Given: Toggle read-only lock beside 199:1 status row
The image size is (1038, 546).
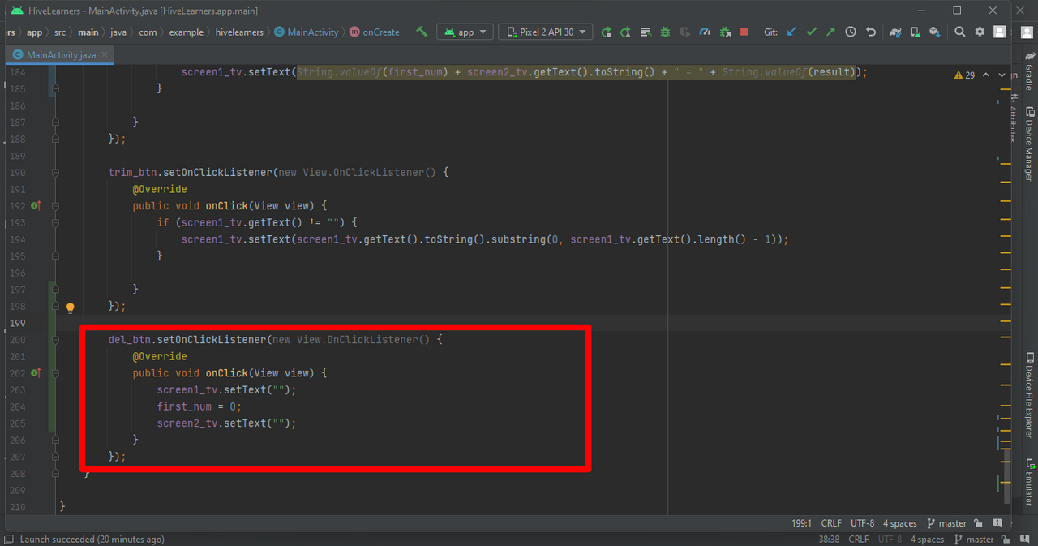Looking at the screenshot, I should (x=978, y=523).
